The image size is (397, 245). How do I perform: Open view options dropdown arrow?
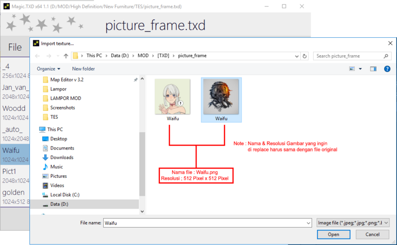[x=360, y=69]
